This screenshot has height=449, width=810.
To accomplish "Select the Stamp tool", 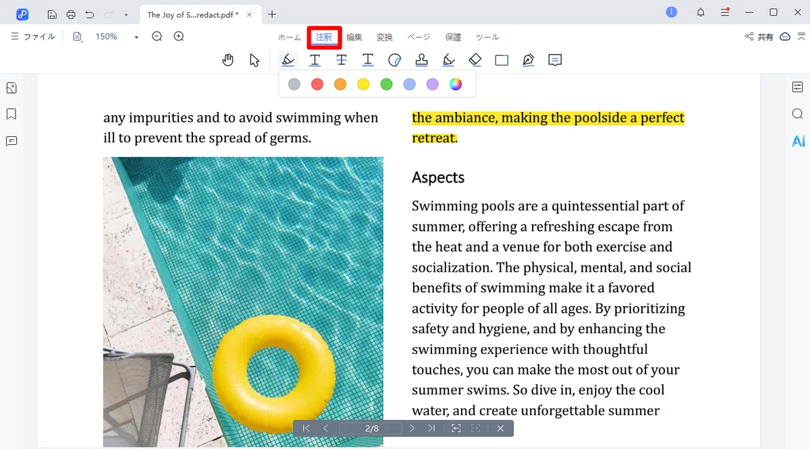I will (421, 60).
